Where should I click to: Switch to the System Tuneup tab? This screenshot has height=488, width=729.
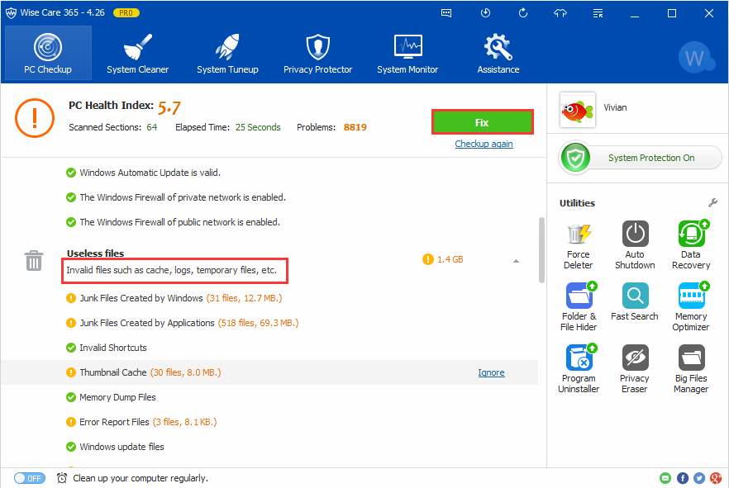point(227,54)
